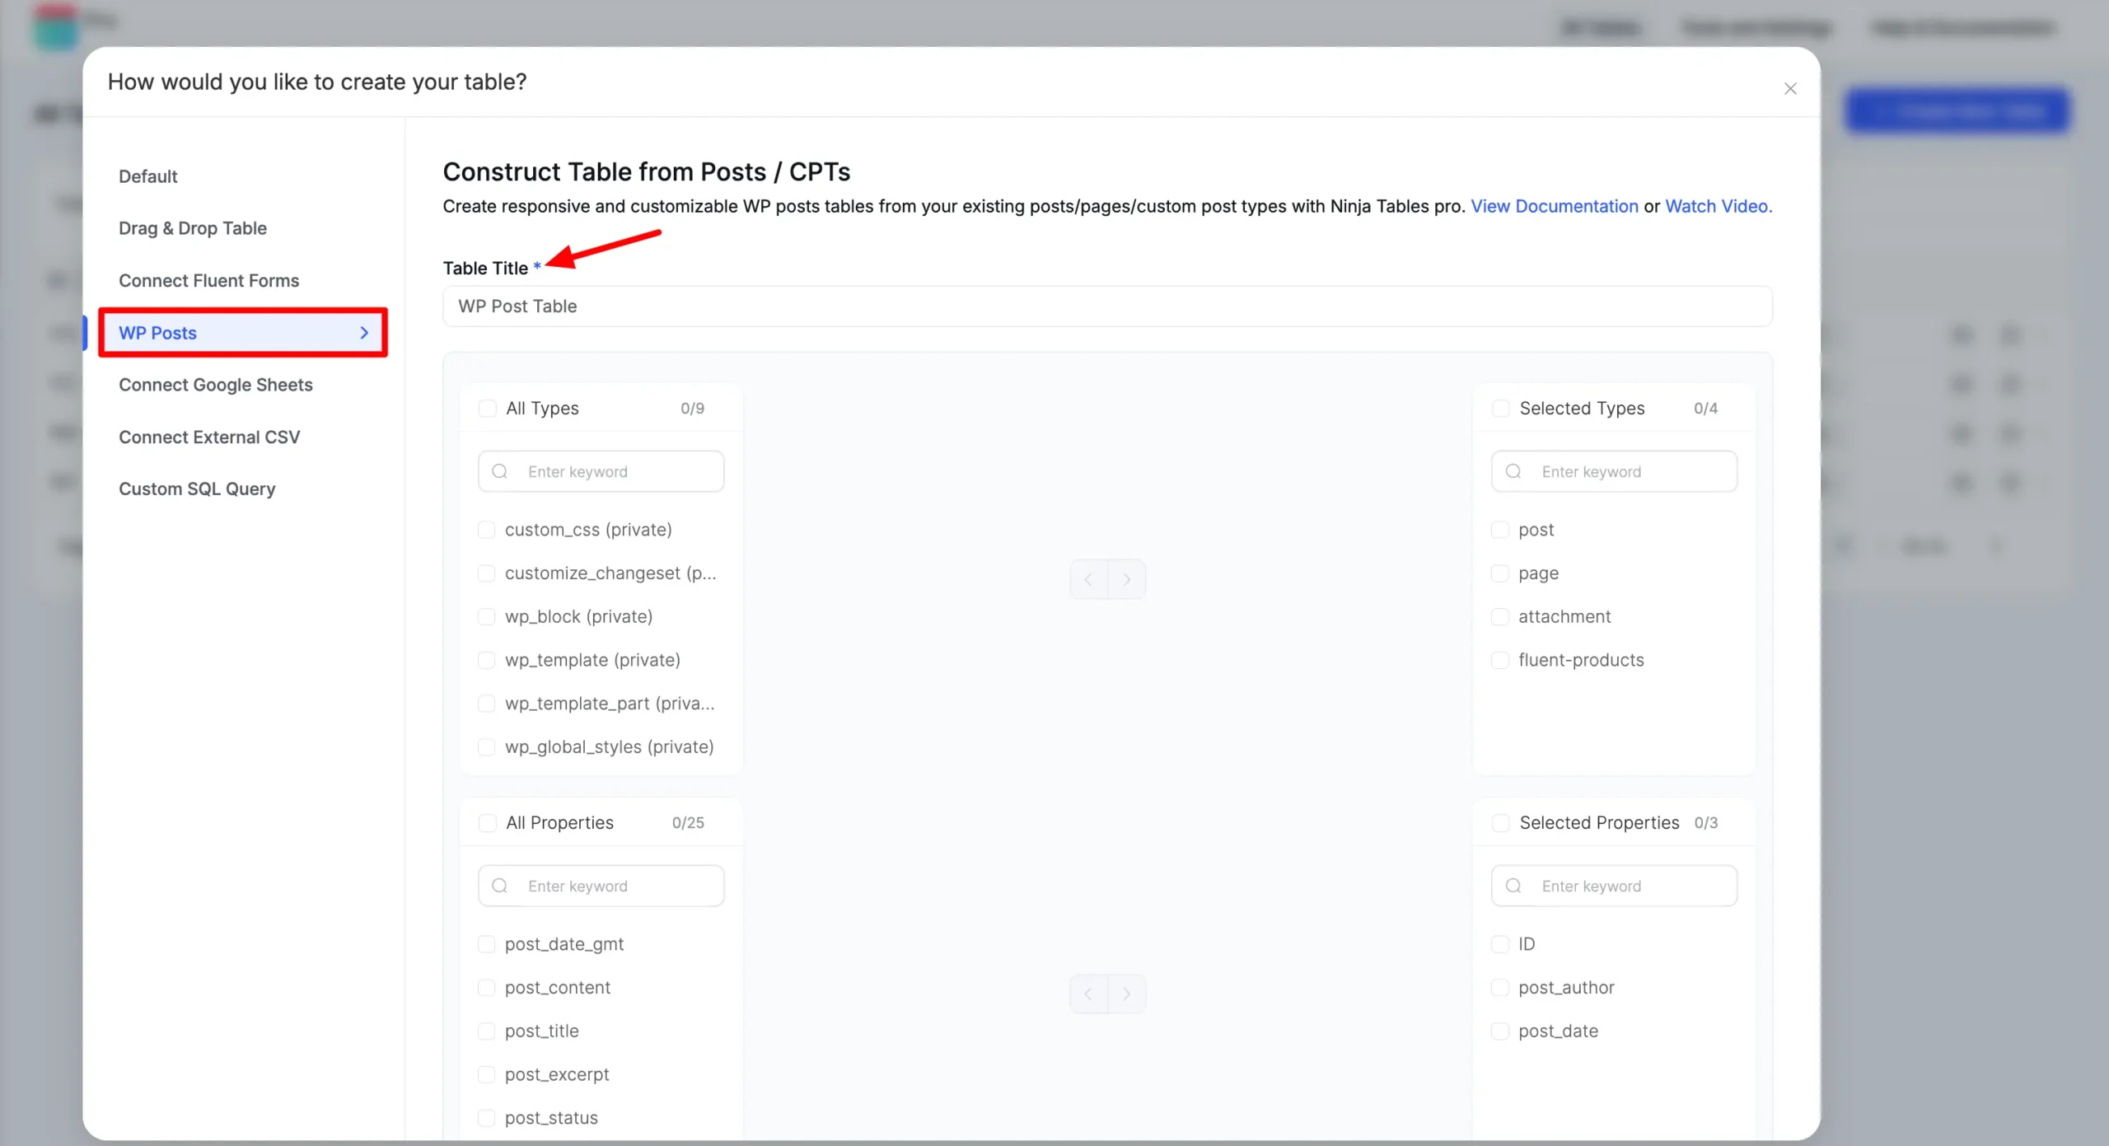Check wp_global_styles (private) type
The height and width of the screenshot is (1146, 2109).
[487, 747]
